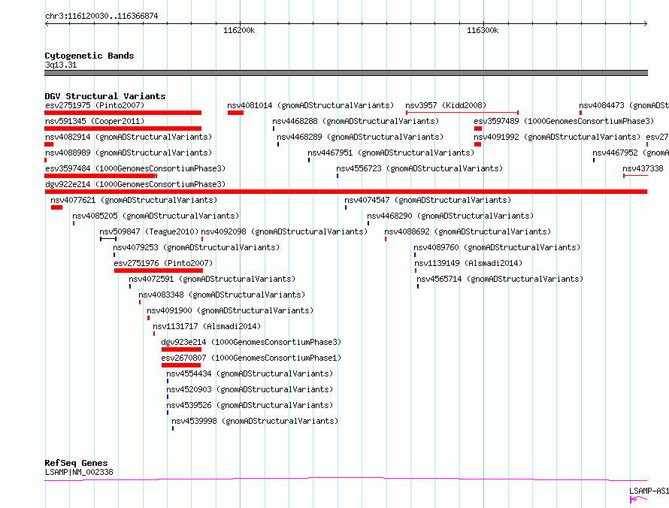Click the esv3597489 1000Genomes variant label
The image size is (669, 508).
click(564, 121)
